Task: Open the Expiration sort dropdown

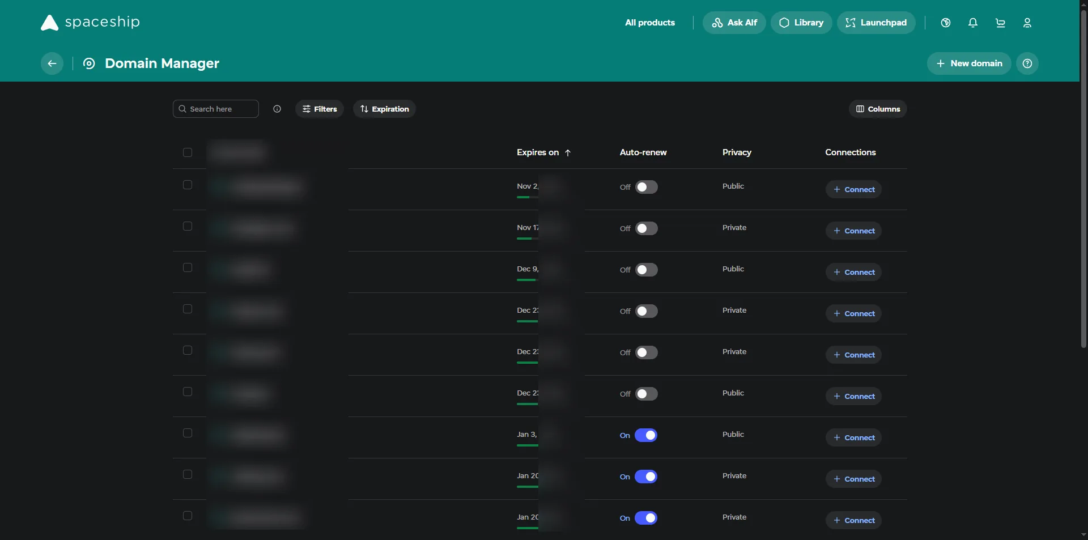Action: (x=384, y=109)
